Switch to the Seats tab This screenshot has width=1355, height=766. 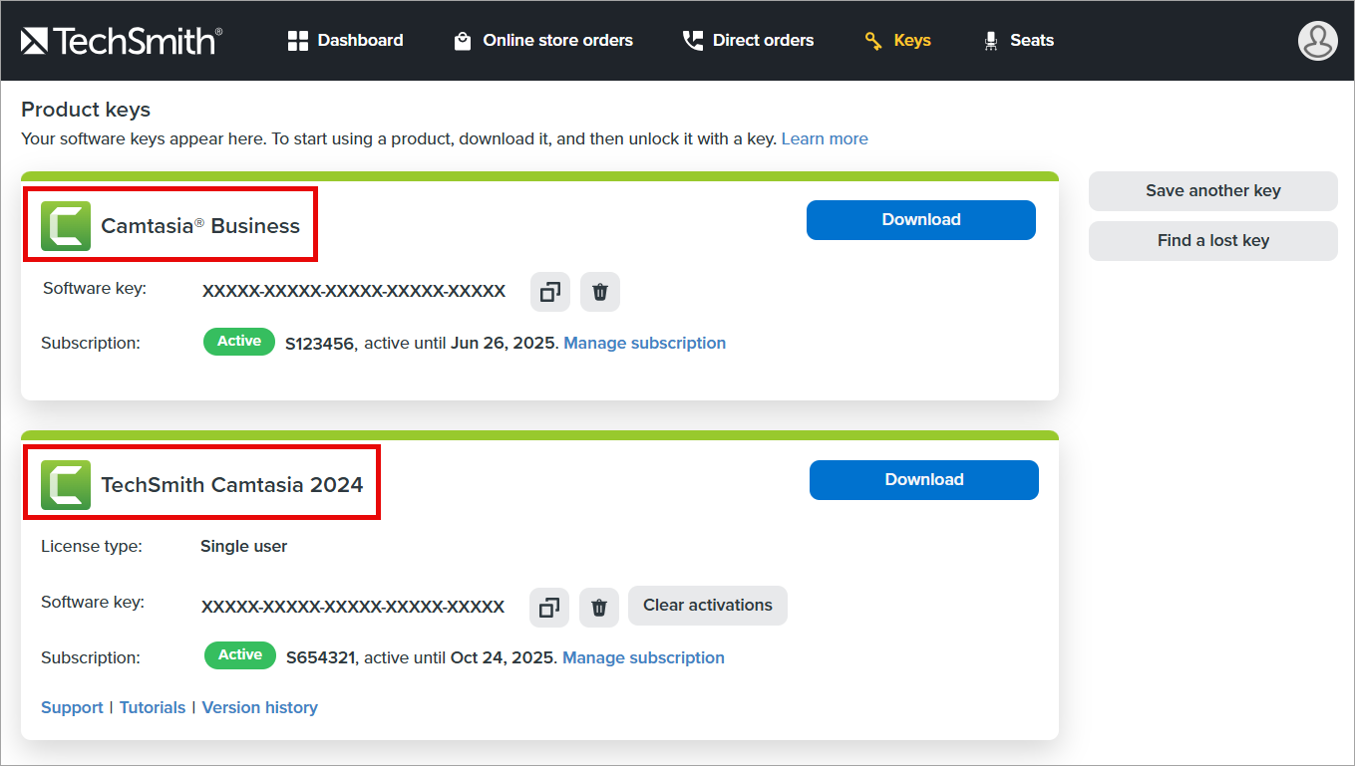1018,41
